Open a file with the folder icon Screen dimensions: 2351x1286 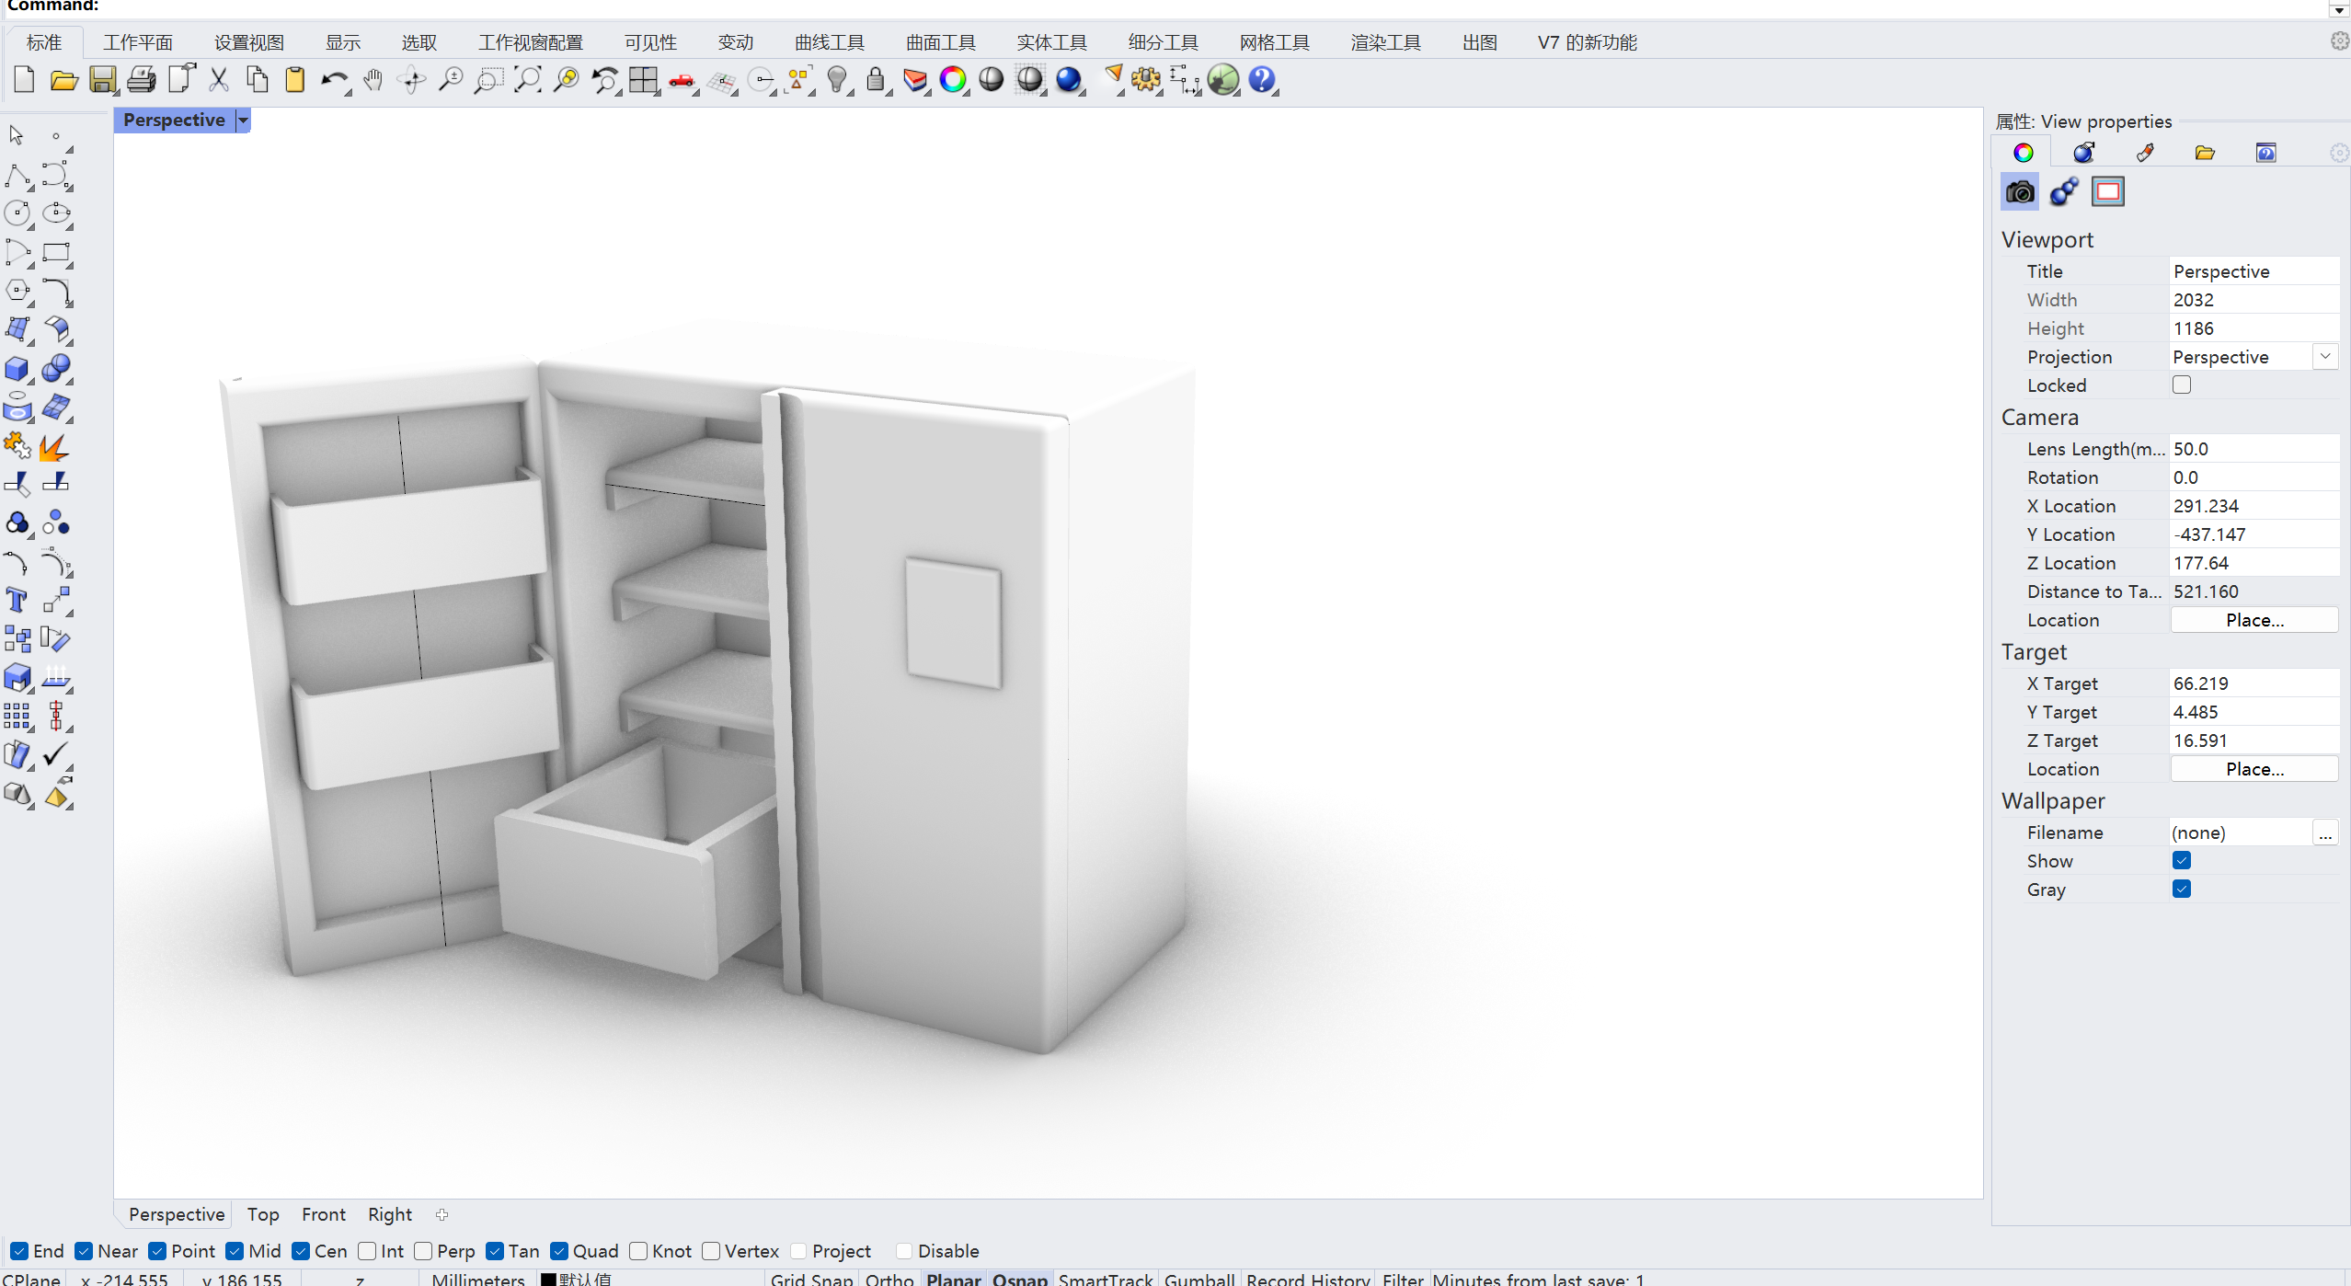point(63,80)
